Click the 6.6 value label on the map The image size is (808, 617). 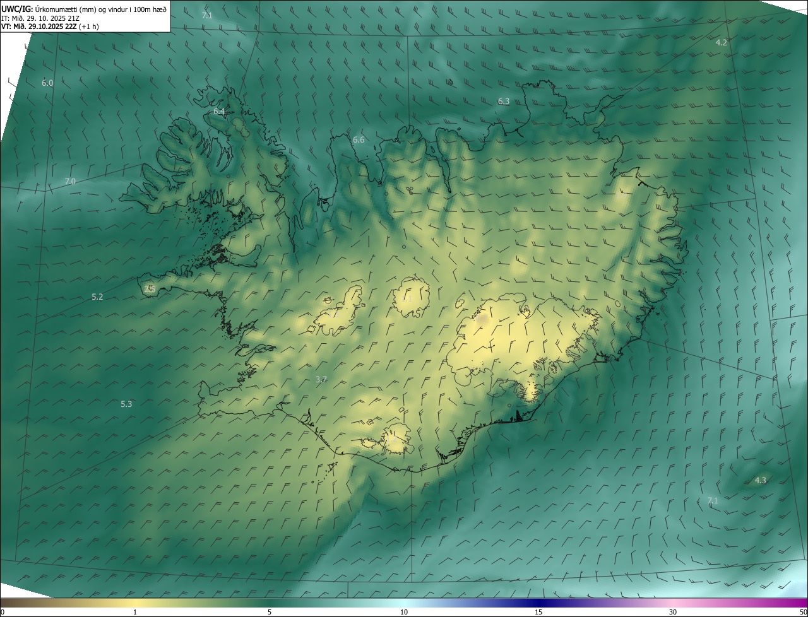(x=359, y=139)
